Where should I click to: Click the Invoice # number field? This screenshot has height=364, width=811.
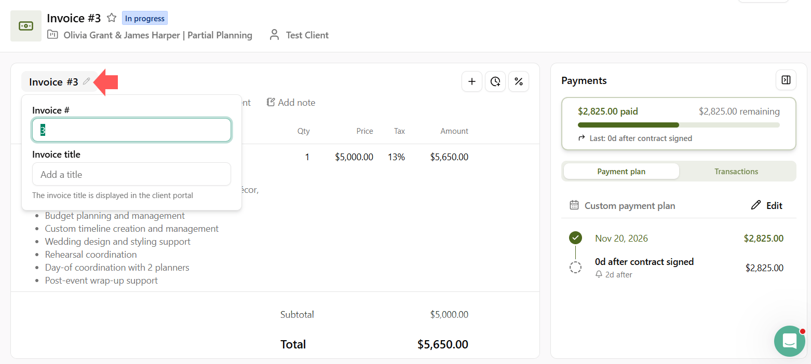[131, 130]
